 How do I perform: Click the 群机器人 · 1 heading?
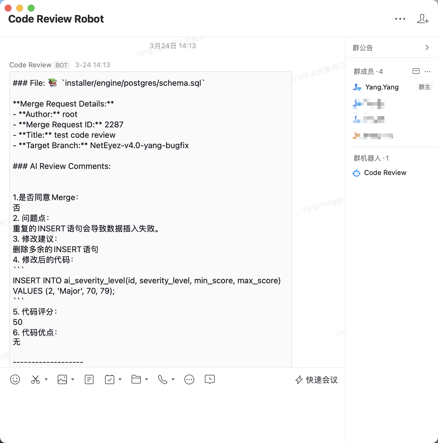(x=371, y=158)
